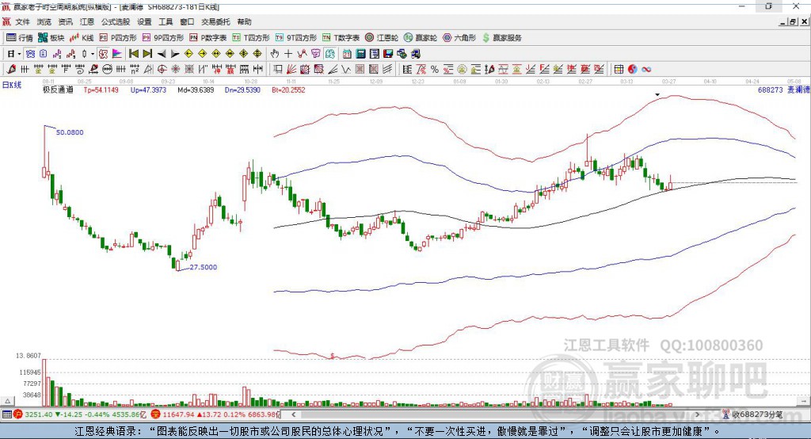
Task: Click the yin-yang symbol icon
Action: pos(633,70)
